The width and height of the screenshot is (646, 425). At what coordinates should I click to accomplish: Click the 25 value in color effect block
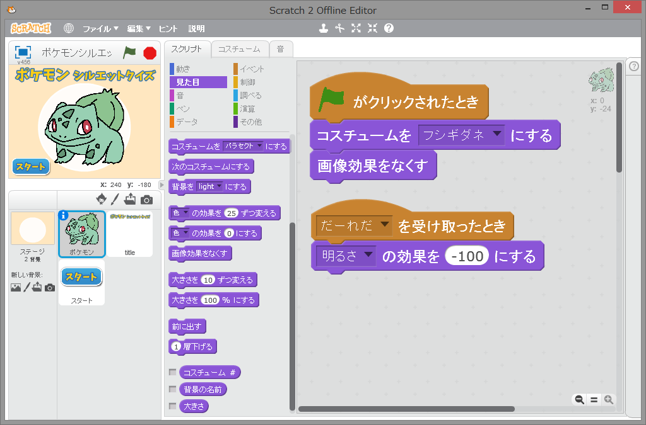[x=232, y=213]
